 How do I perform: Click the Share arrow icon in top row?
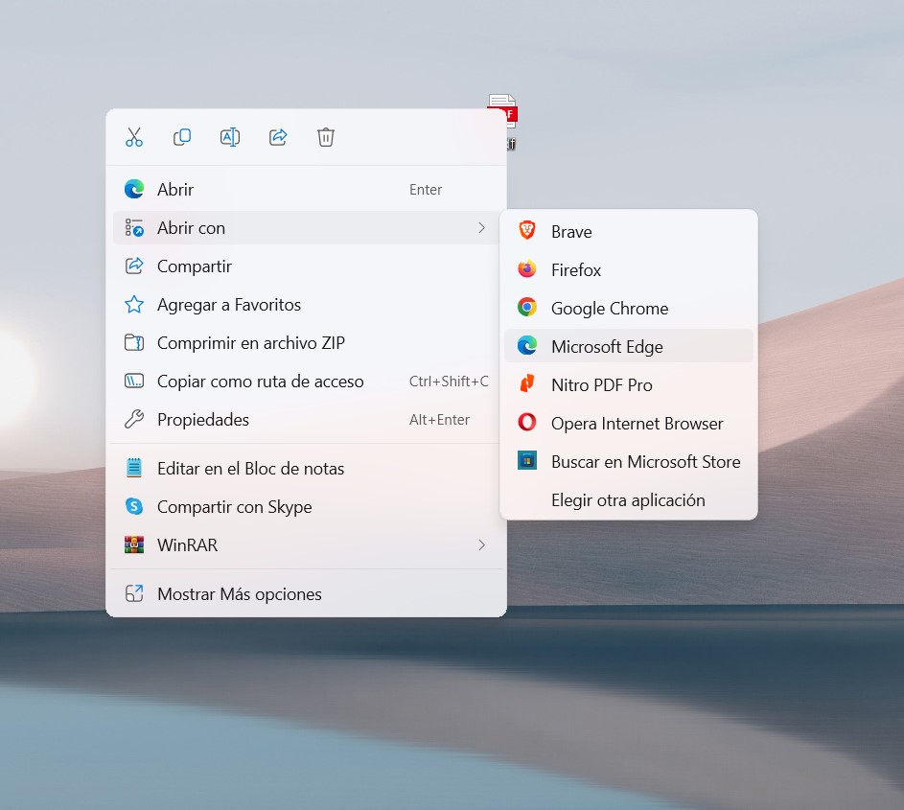point(278,137)
